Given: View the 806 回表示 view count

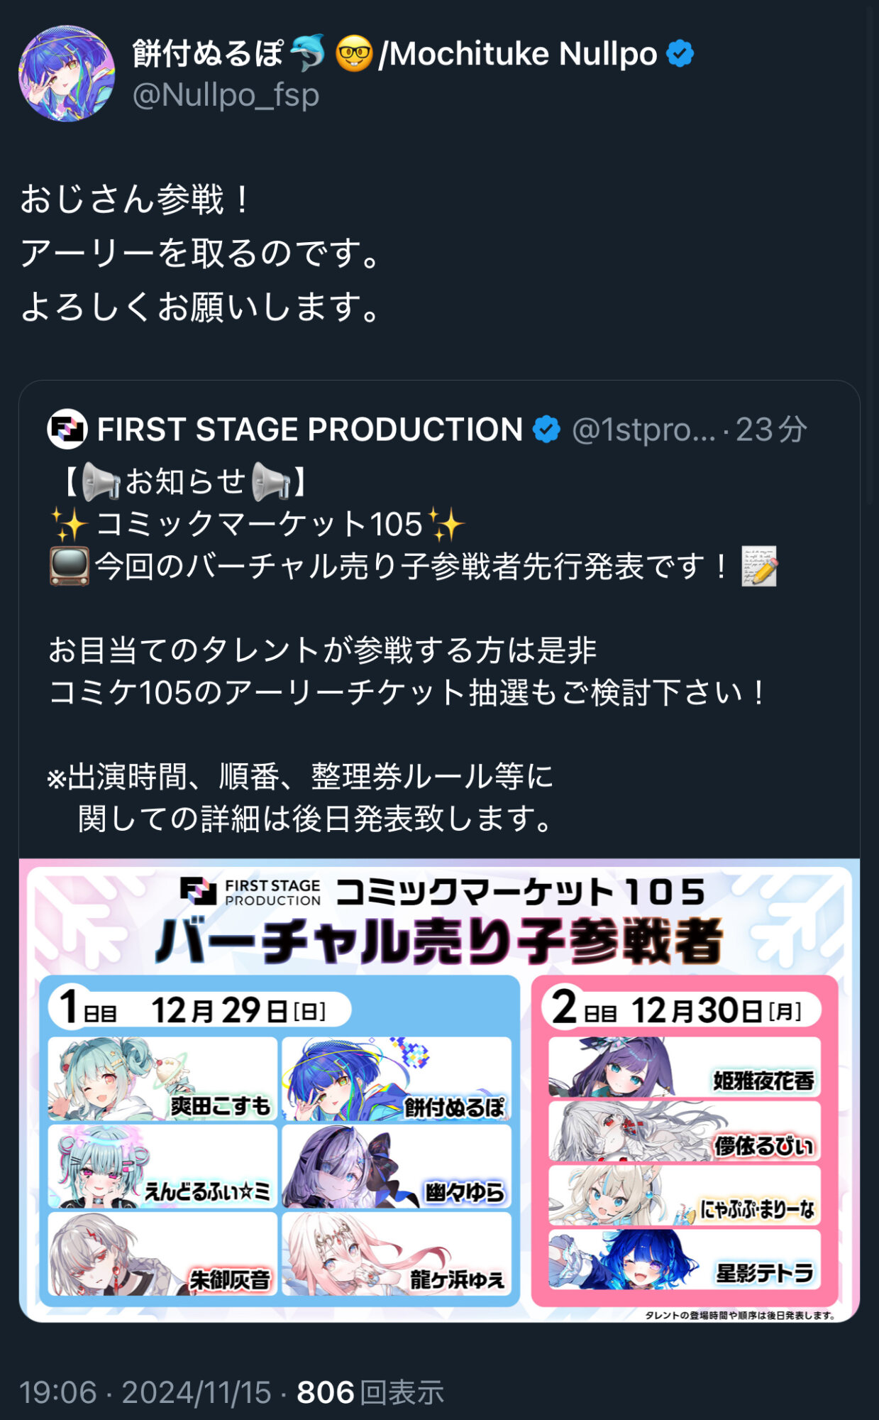Looking at the screenshot, I should [370, 1392].
